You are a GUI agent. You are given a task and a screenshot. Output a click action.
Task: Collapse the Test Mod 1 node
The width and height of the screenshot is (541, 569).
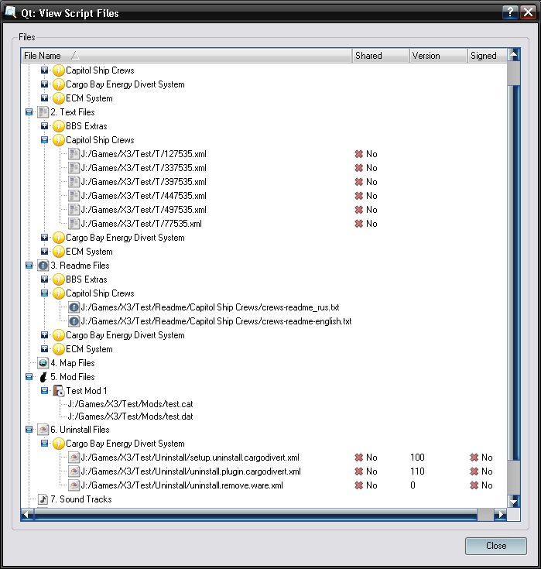44,390
